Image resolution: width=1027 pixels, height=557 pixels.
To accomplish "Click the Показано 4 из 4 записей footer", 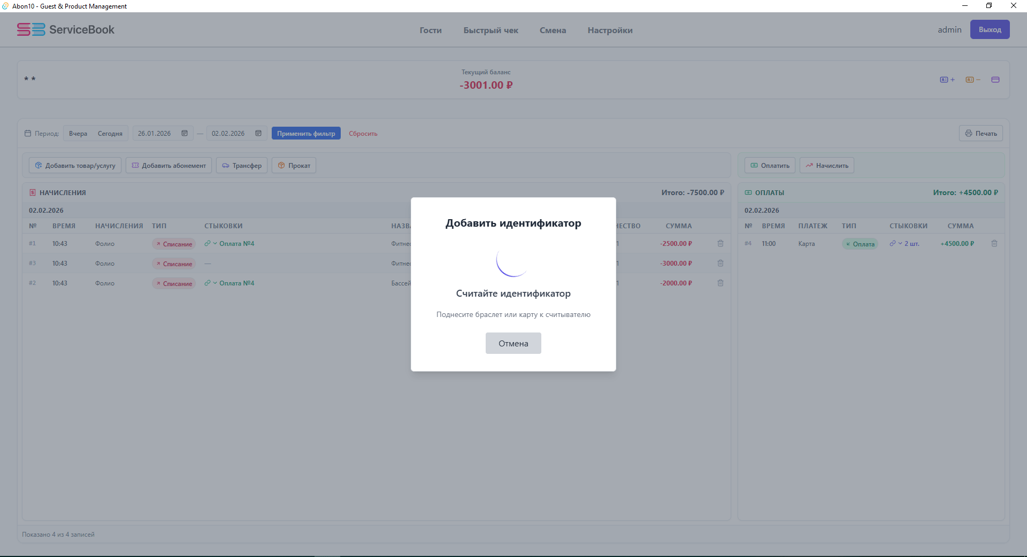I will pos(58,535).
